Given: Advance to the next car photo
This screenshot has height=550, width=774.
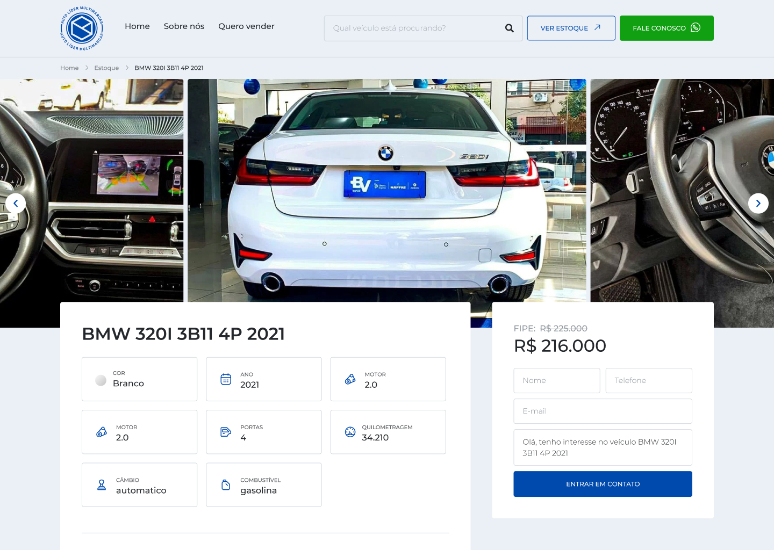Looking at the screenshot, I should tap(758, 204).
